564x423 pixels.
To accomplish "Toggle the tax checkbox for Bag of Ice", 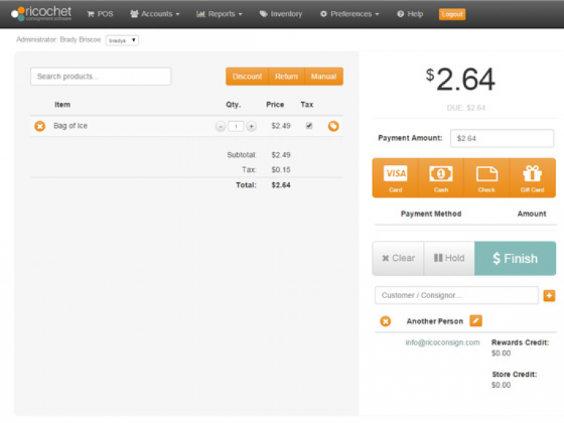I will tap(309, 126).
